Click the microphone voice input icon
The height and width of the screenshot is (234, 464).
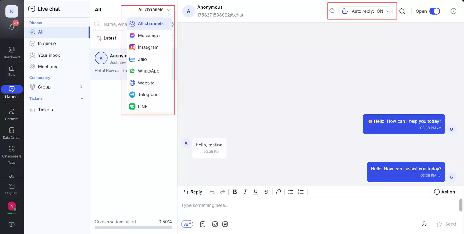(424, 224)
